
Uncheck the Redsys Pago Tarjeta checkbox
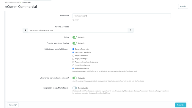(73, 68)
